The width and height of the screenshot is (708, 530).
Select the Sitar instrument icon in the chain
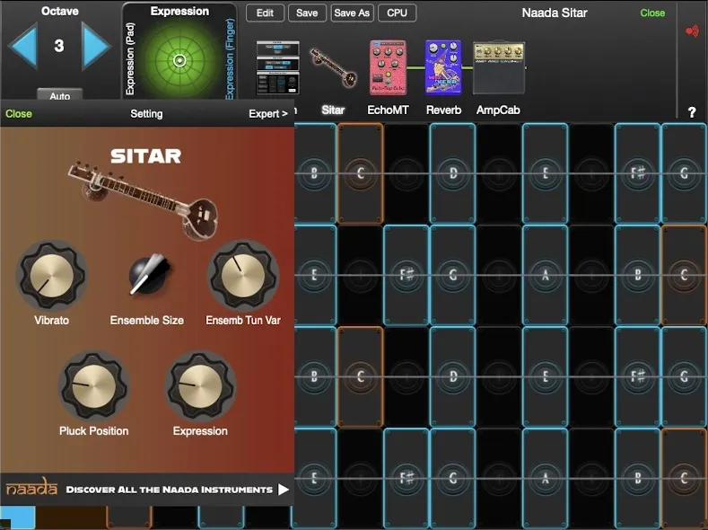[333, 67]
